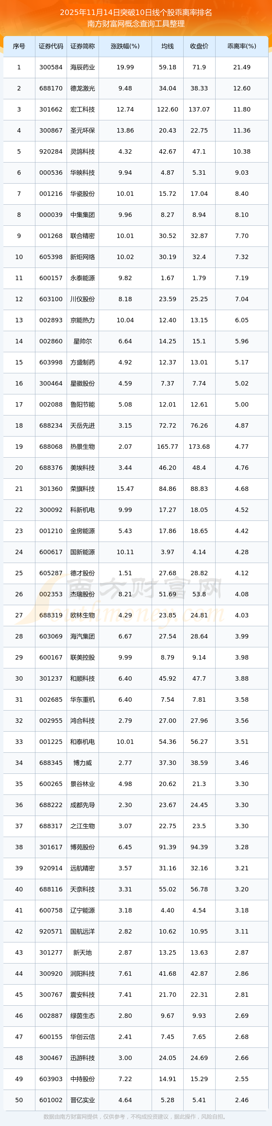The width and height of the screenshot is (272, 1126).
Task: Click the stock name 圣元环保
Action: tap(83, 131)
